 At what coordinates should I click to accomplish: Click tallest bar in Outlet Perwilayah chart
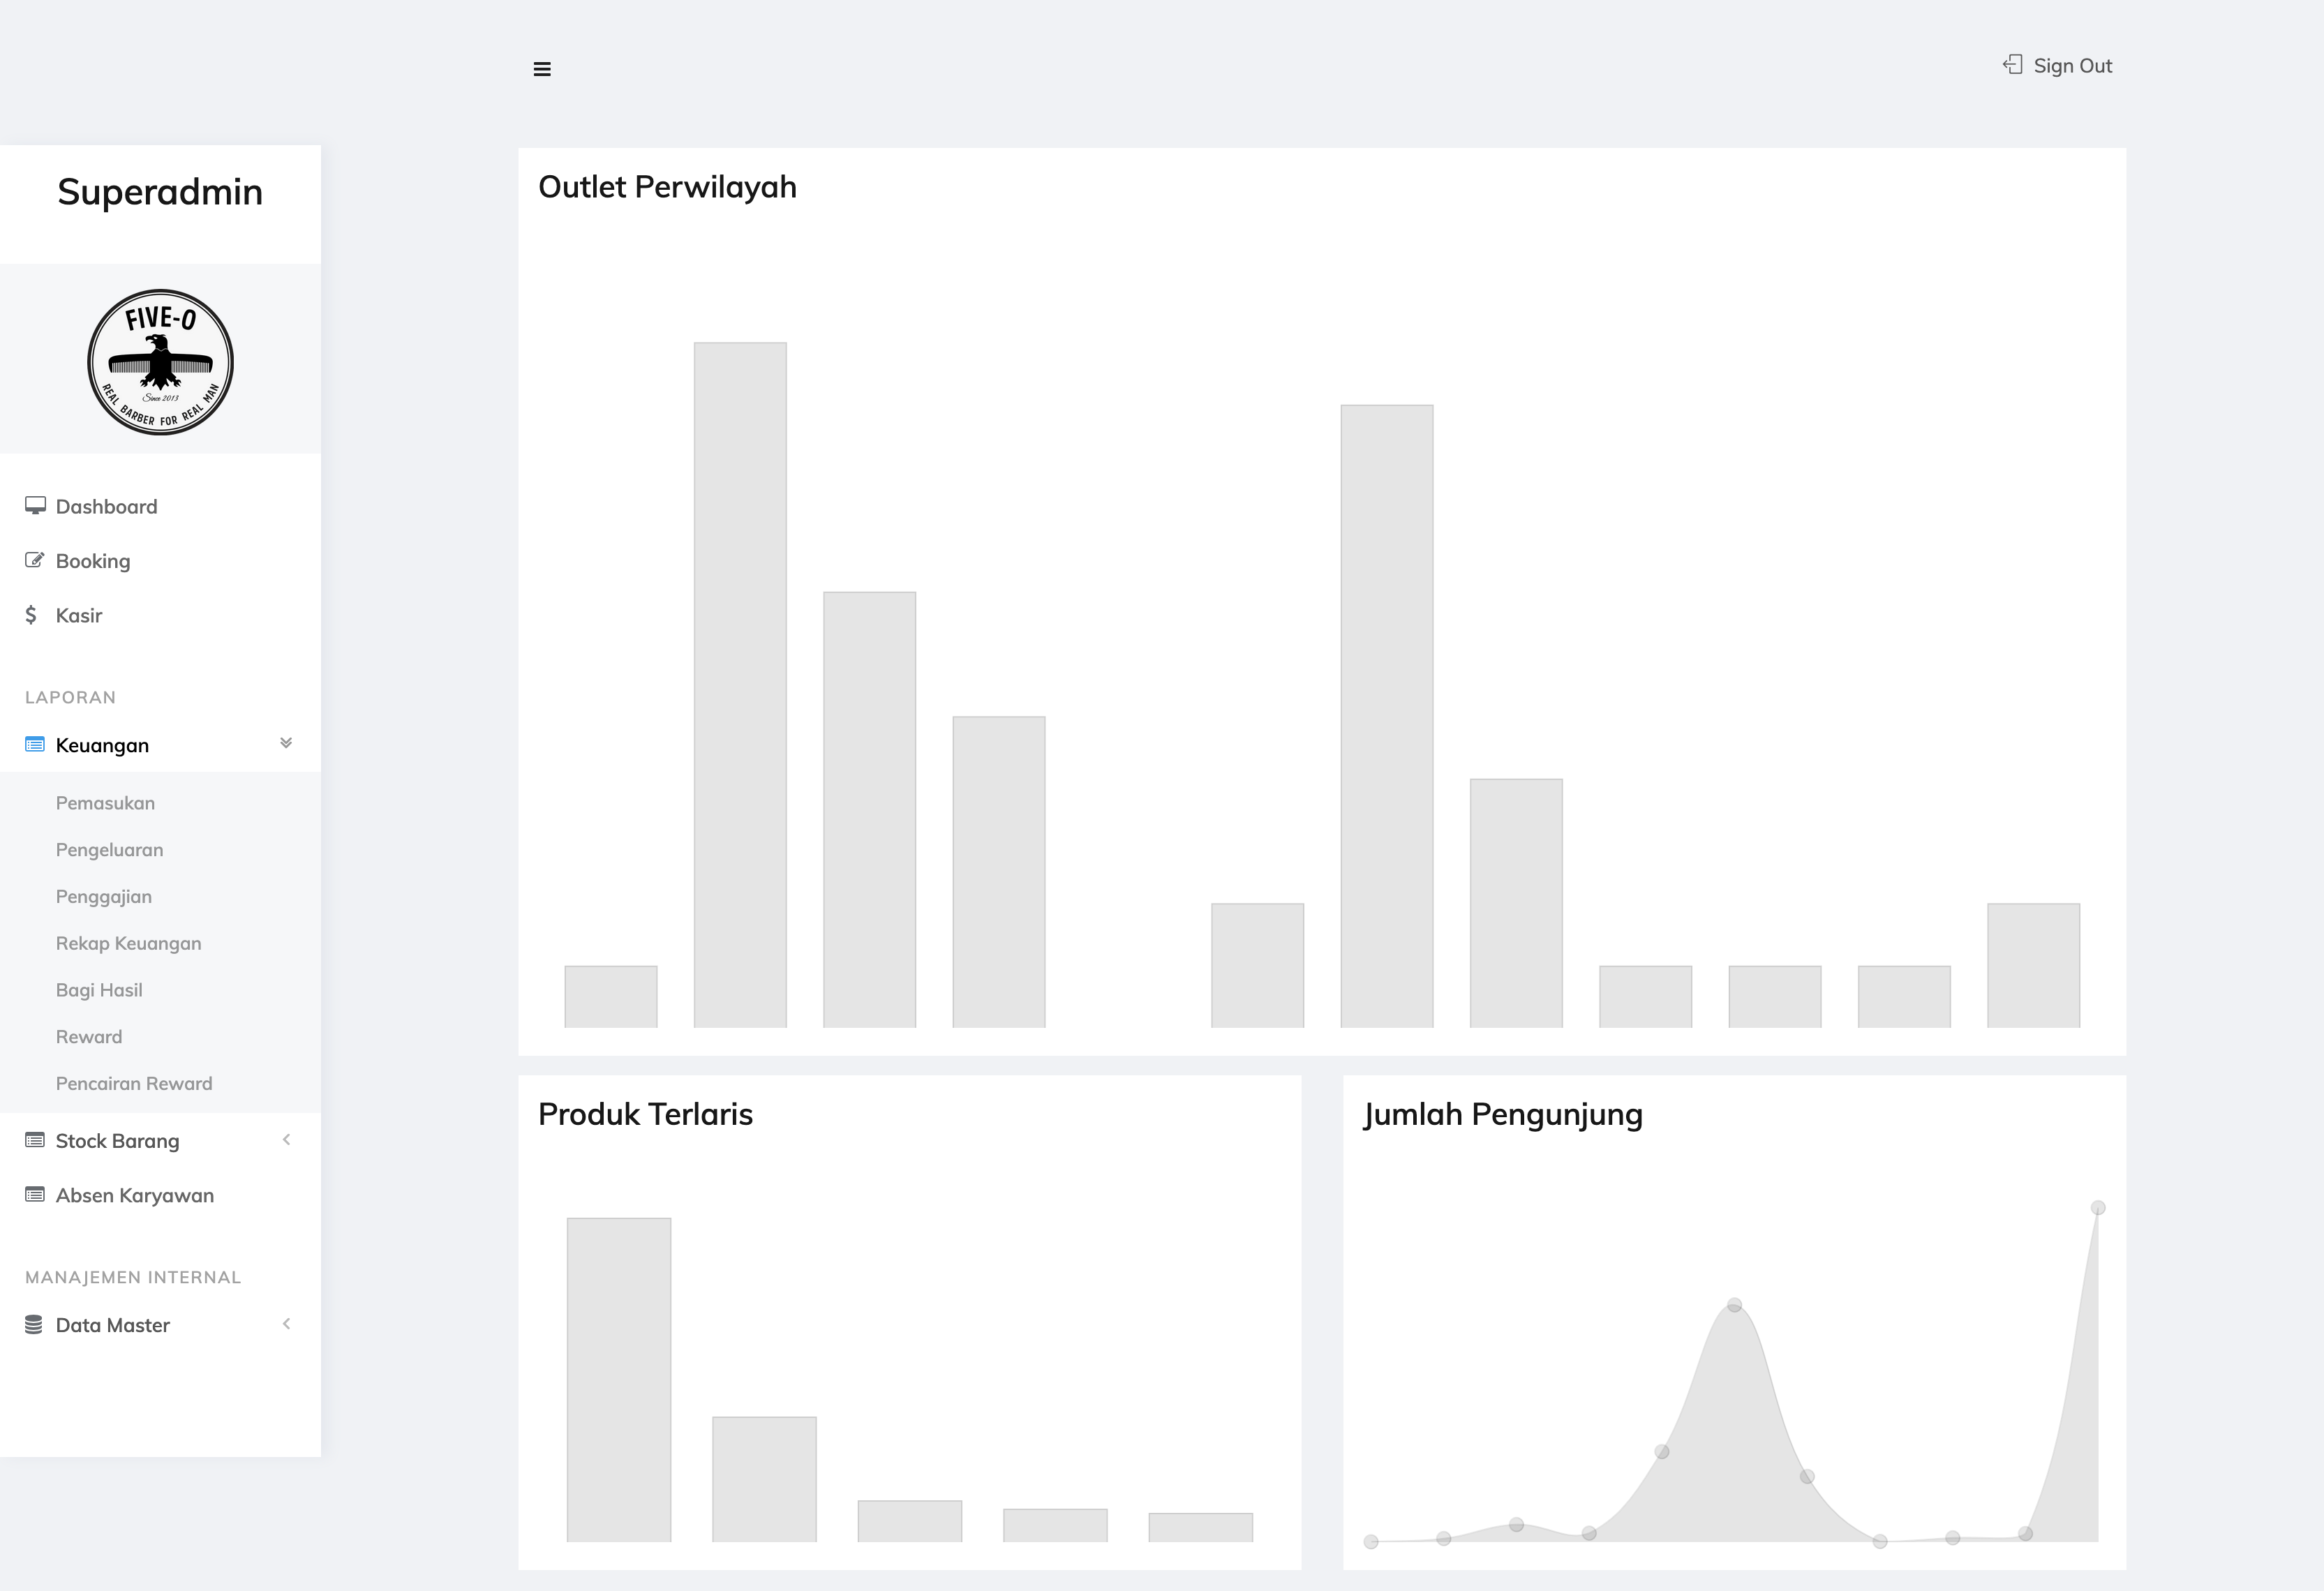(740, 685)
